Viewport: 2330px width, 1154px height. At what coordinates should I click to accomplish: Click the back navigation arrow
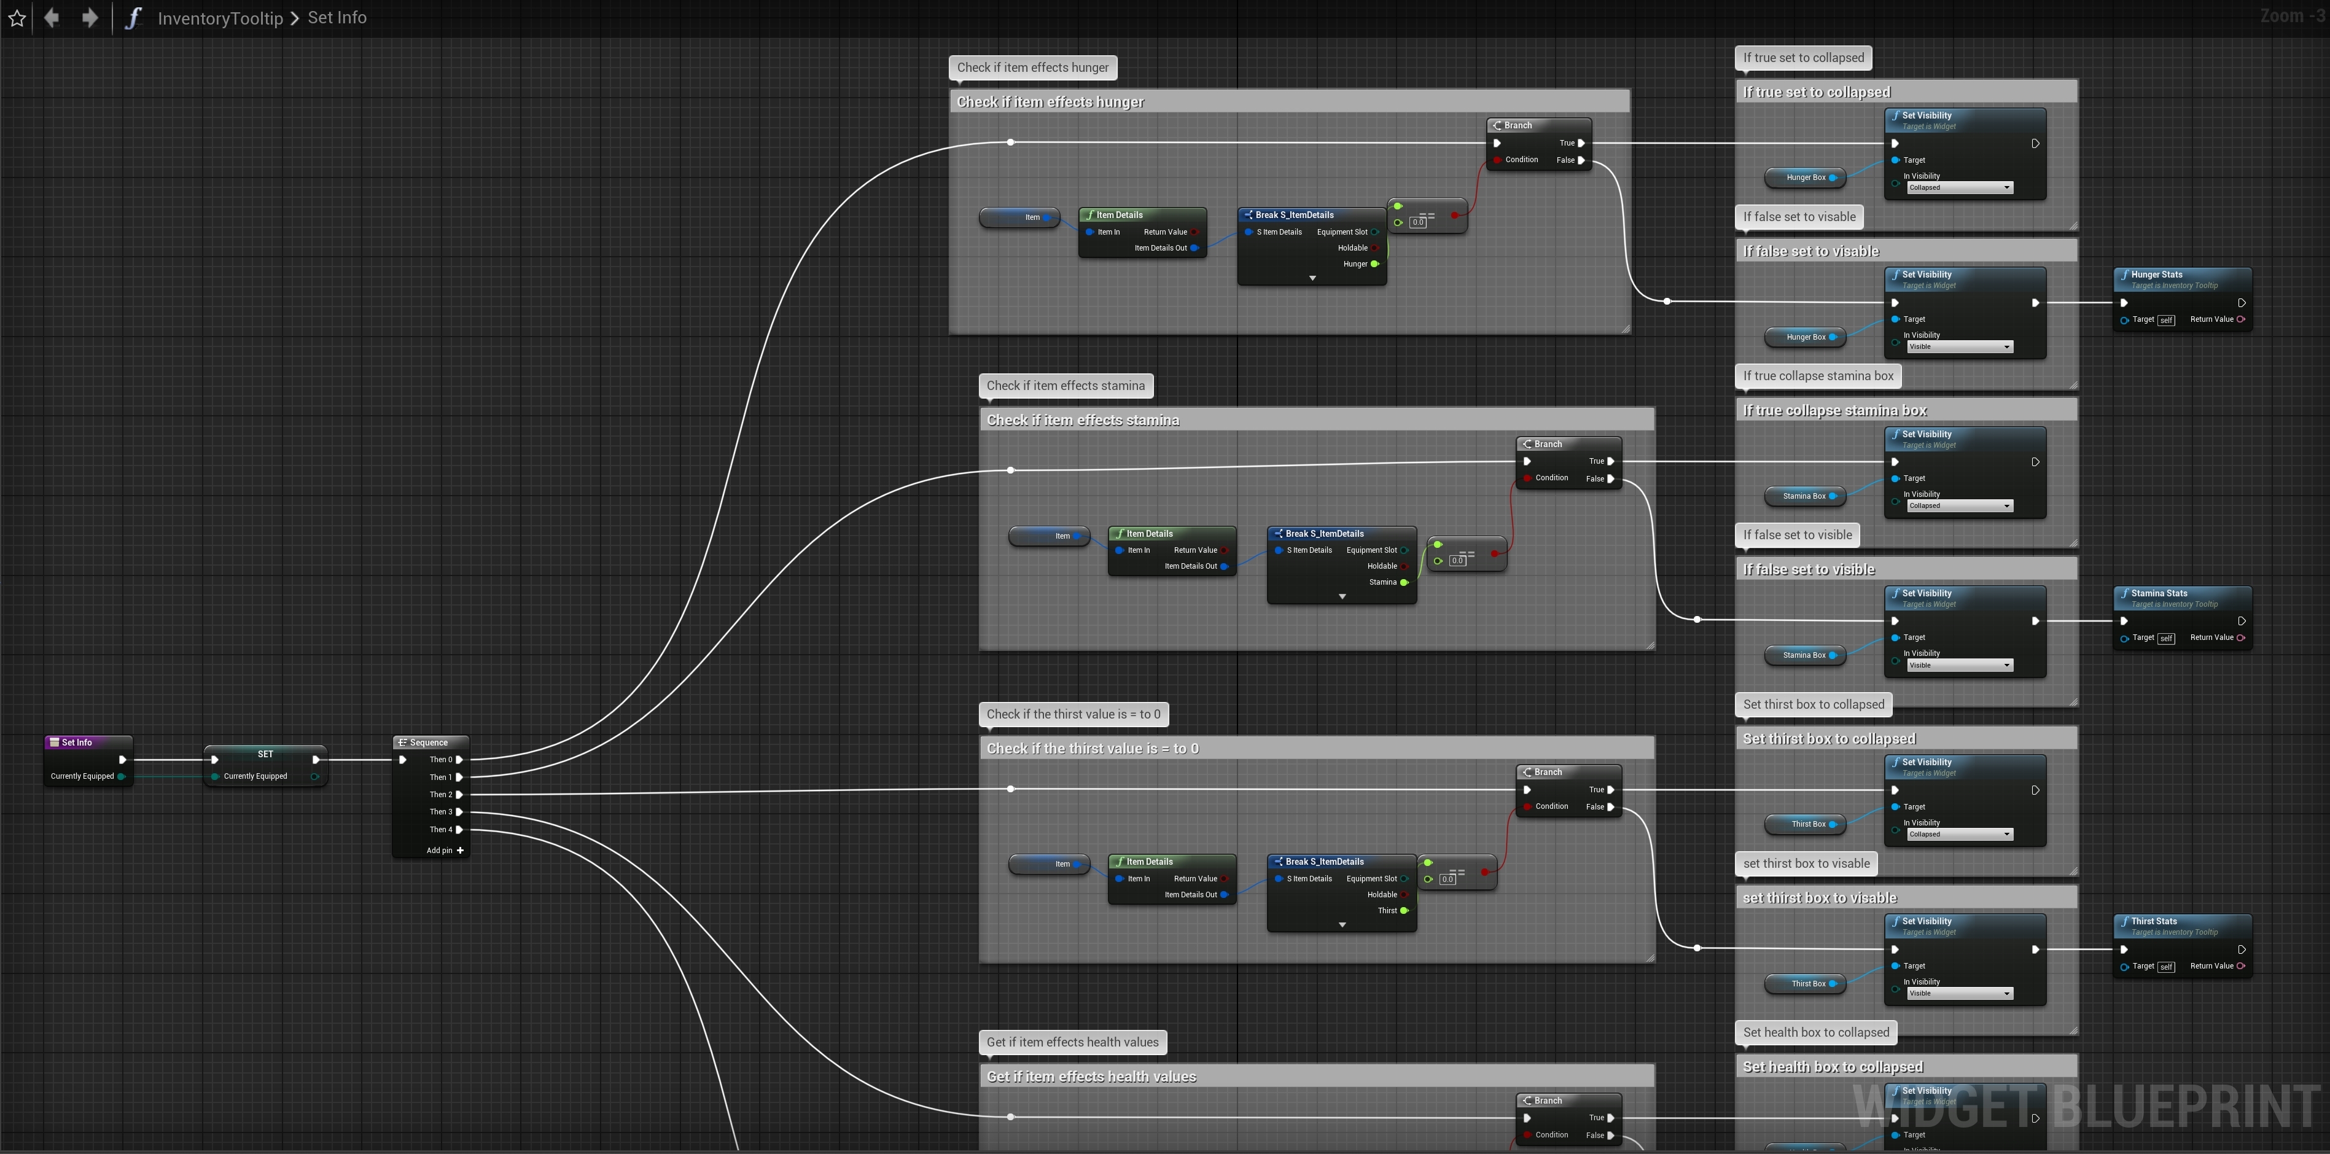tap(52, 18)
